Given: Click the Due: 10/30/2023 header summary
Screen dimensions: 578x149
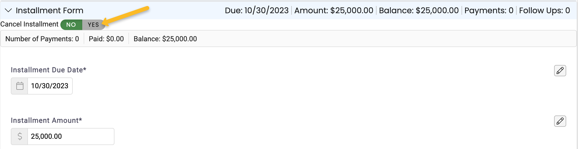Looking at the screenshot, I should point(257,10).
